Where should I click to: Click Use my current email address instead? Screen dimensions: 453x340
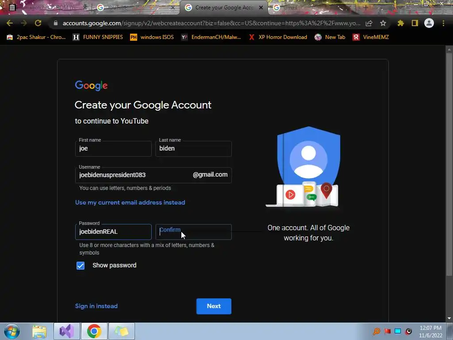(x=130, y=202)
